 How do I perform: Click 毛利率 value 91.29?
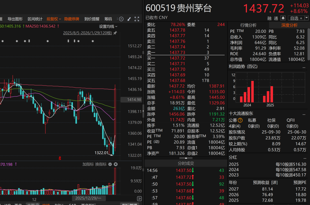tap(261, 48)
